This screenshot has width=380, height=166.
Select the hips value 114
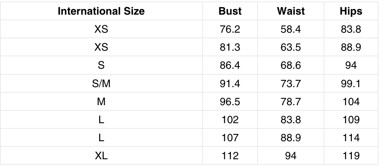pyautogui.click(x=351, y=138)
